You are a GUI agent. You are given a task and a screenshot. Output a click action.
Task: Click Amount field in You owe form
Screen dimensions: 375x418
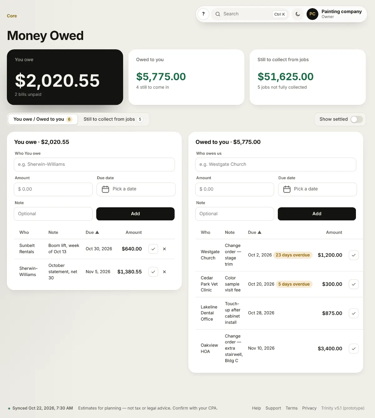[x=53, y=189]
